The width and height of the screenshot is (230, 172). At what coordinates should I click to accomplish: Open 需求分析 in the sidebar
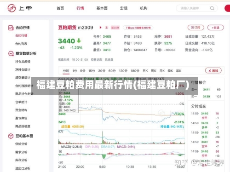click(x=21, y=152)
